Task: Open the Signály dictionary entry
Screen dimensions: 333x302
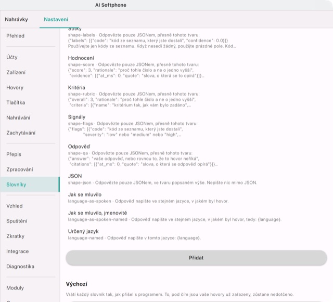Action: [x=76, y=117]
